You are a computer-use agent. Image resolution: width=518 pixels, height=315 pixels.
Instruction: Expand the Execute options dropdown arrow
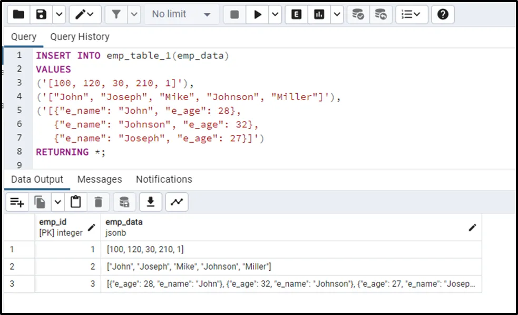(x=275, y=15)
